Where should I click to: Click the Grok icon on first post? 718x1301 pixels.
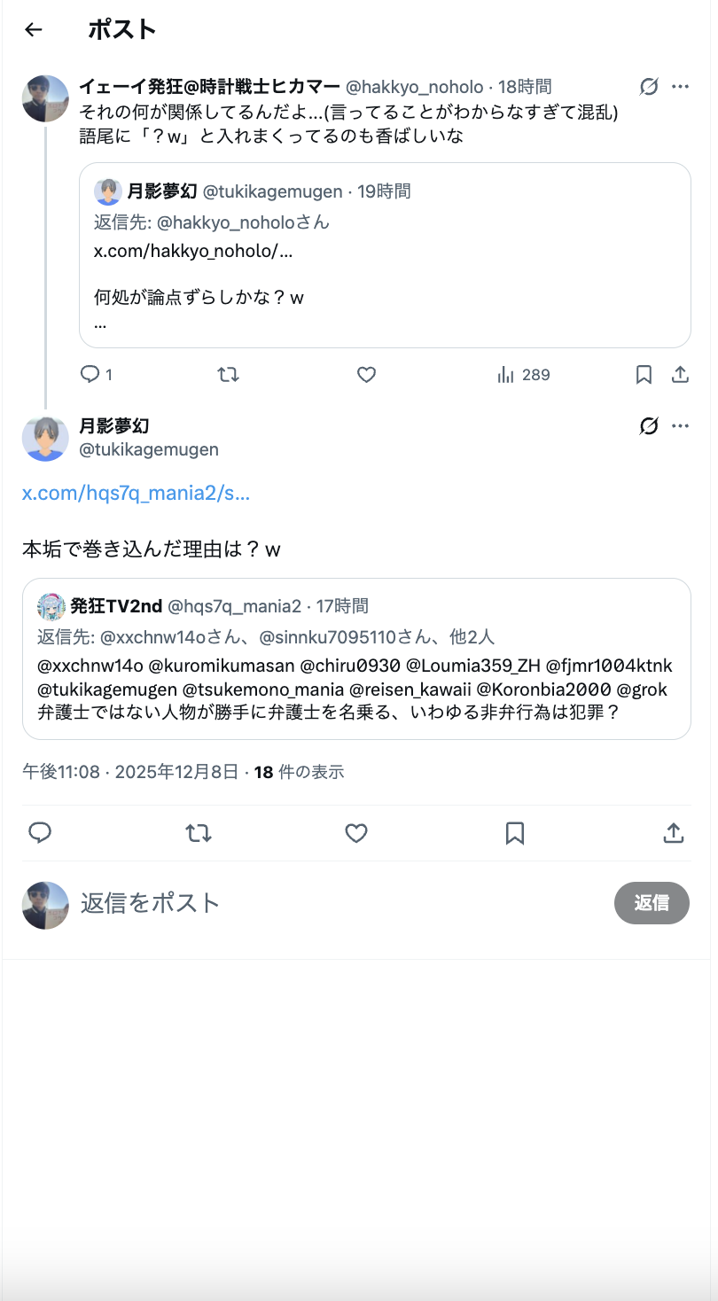pos(649,87)
